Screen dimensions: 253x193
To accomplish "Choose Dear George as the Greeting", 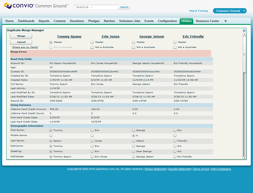I will pos(134,151).
